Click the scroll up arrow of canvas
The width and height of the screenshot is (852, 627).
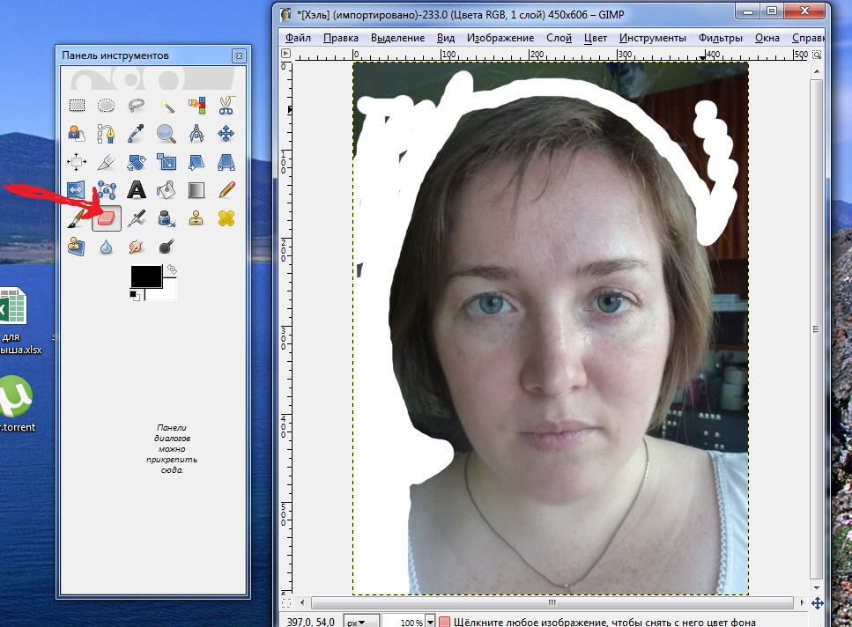coord(816,71)
